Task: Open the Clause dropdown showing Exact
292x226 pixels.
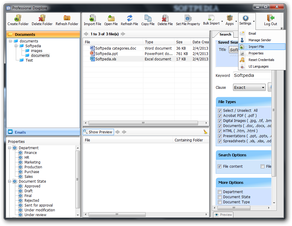Action: (249, 87)
